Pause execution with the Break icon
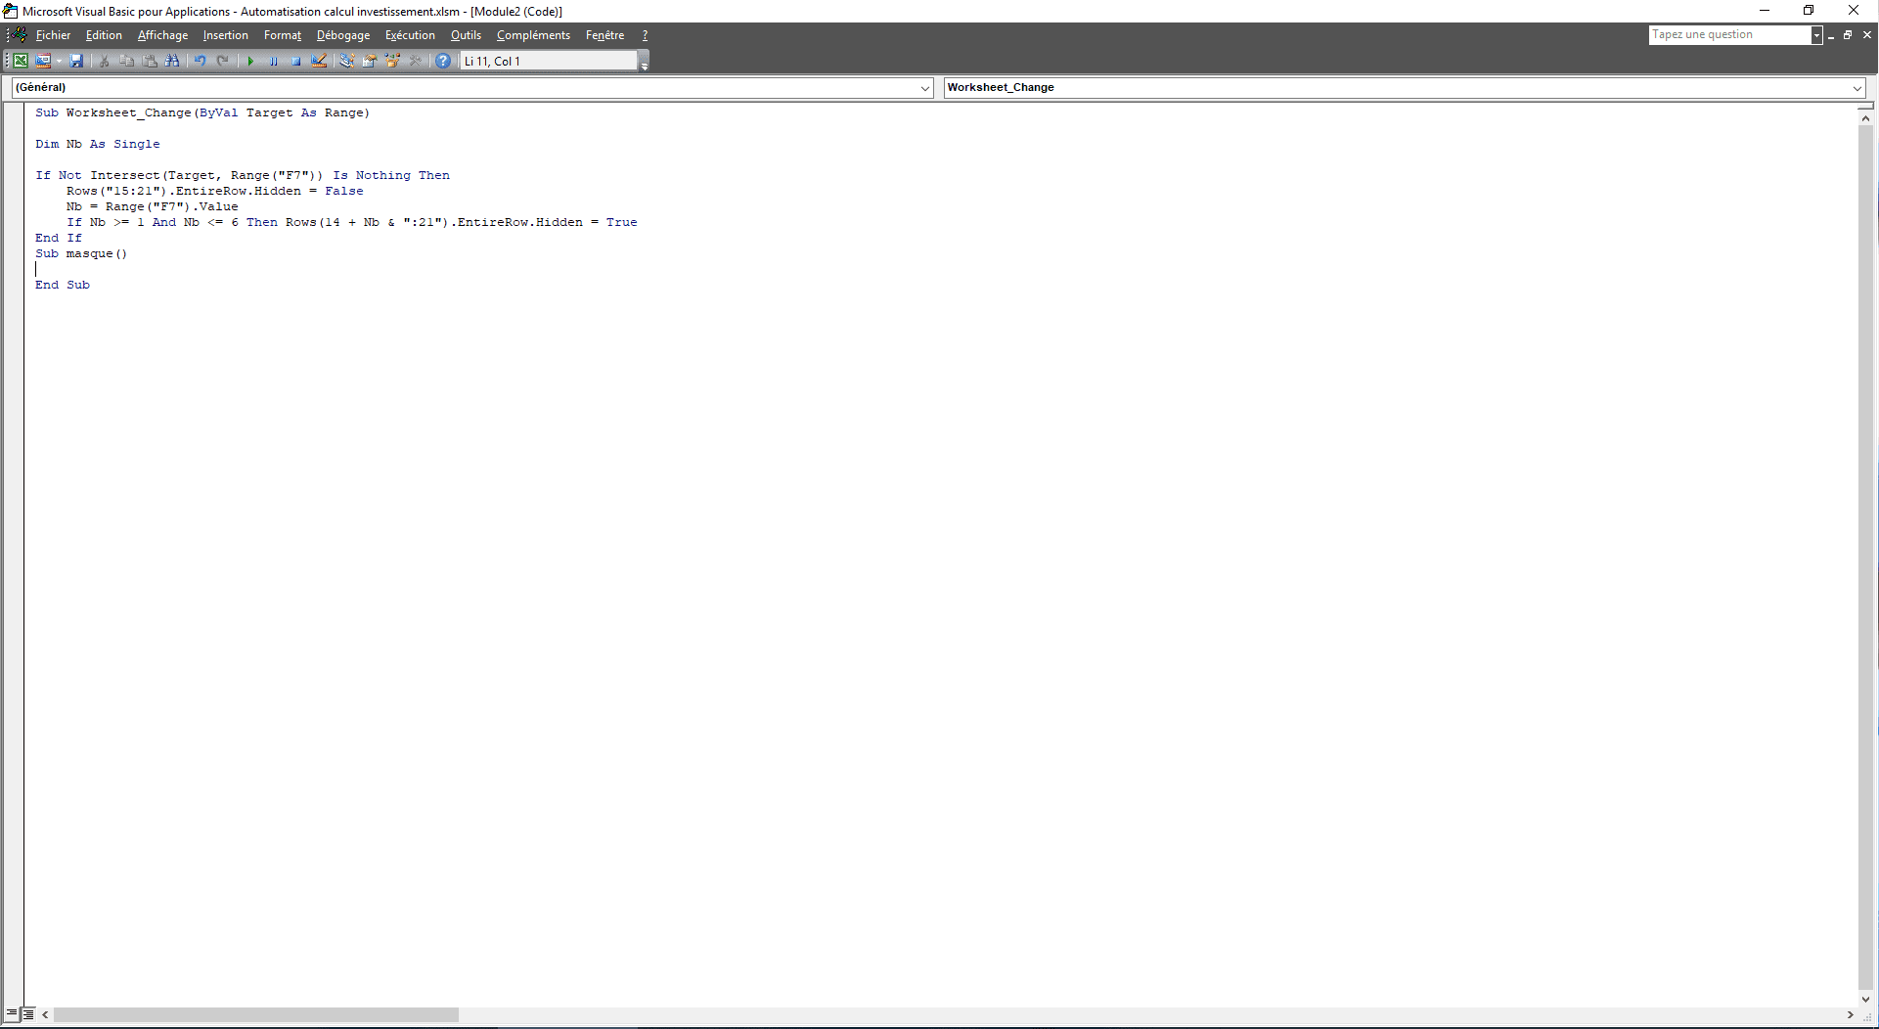This screenshot has height=1029, width=1879. pyautogui.click(x=274, y=61)
